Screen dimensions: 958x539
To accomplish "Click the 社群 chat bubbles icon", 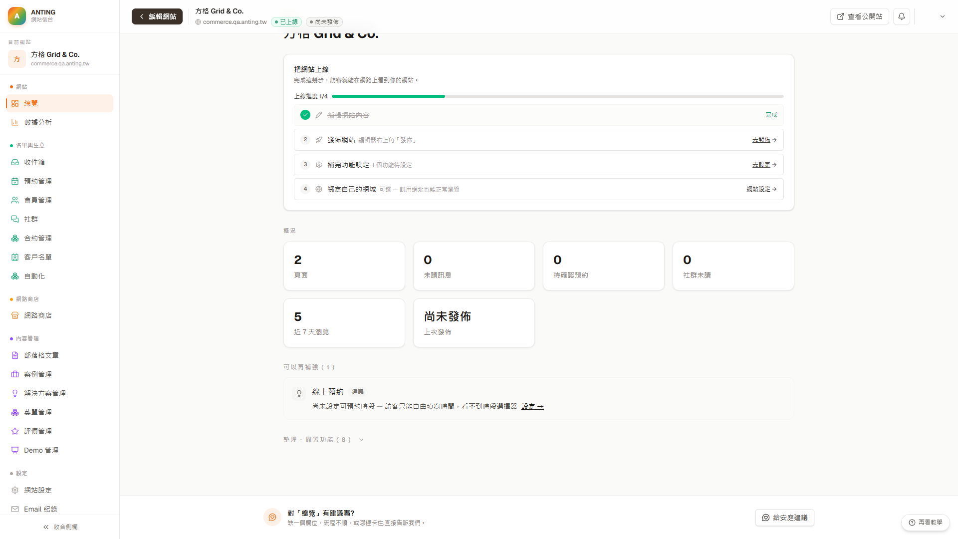I will tap(15, 219).
